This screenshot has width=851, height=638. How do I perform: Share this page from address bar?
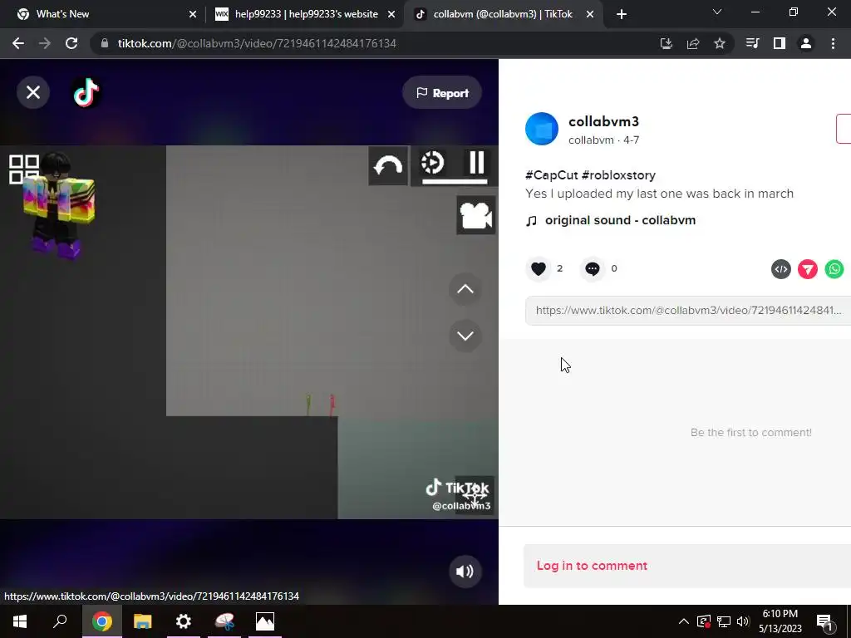692,43
